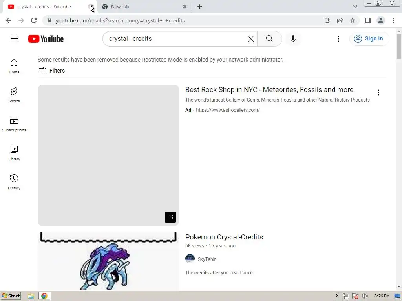Click the gray ad thumbnail placeholder
The image size is (402, 301).
[108, 155]
